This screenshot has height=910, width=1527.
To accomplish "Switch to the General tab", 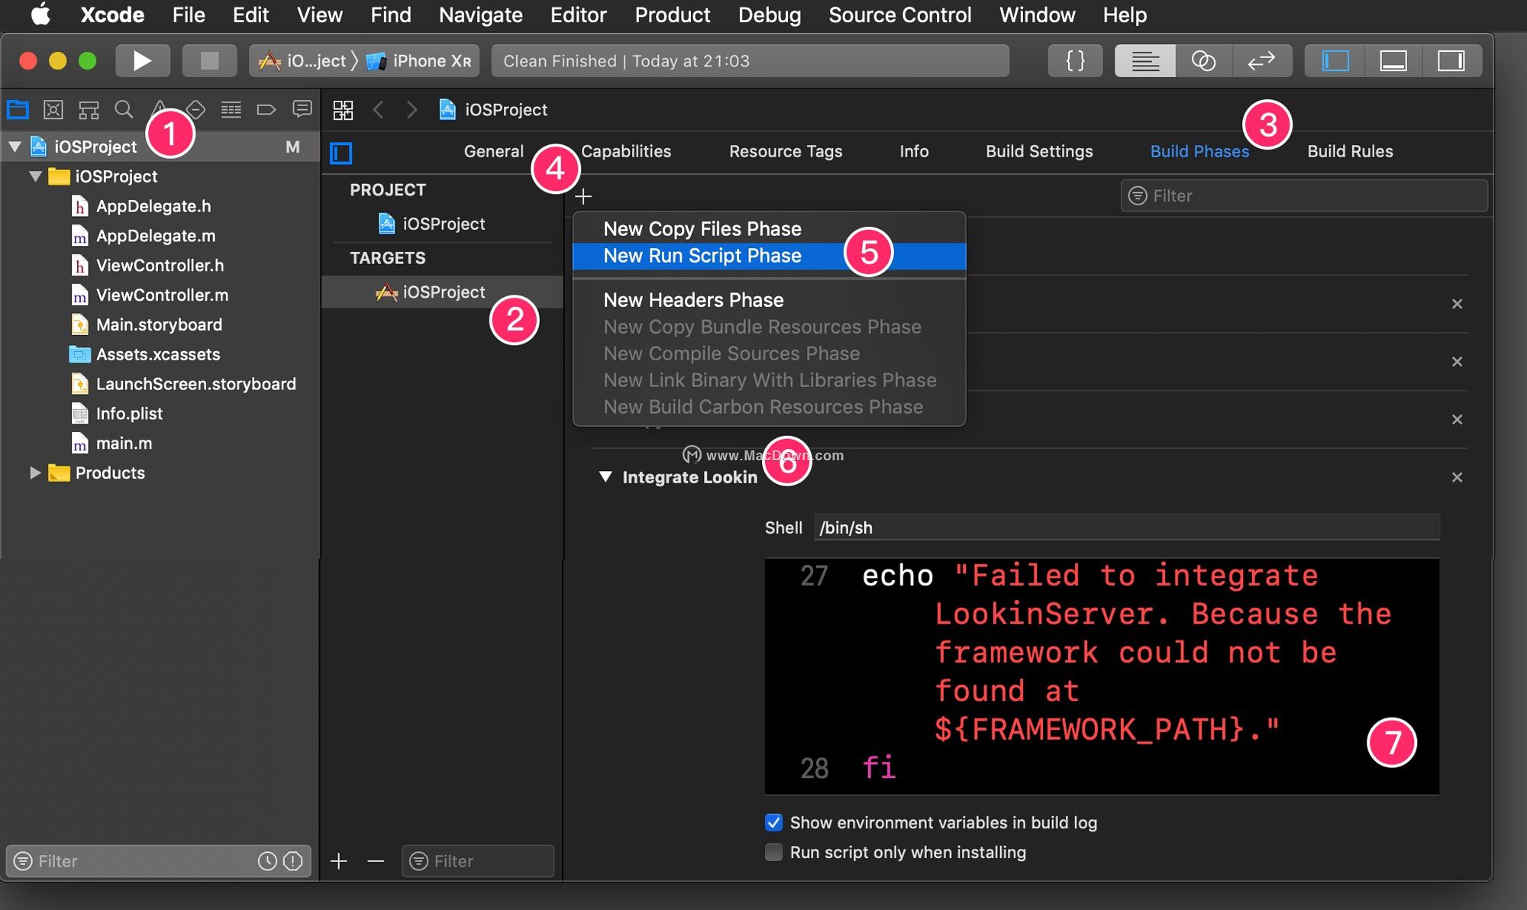I will [x=494, y=151].
